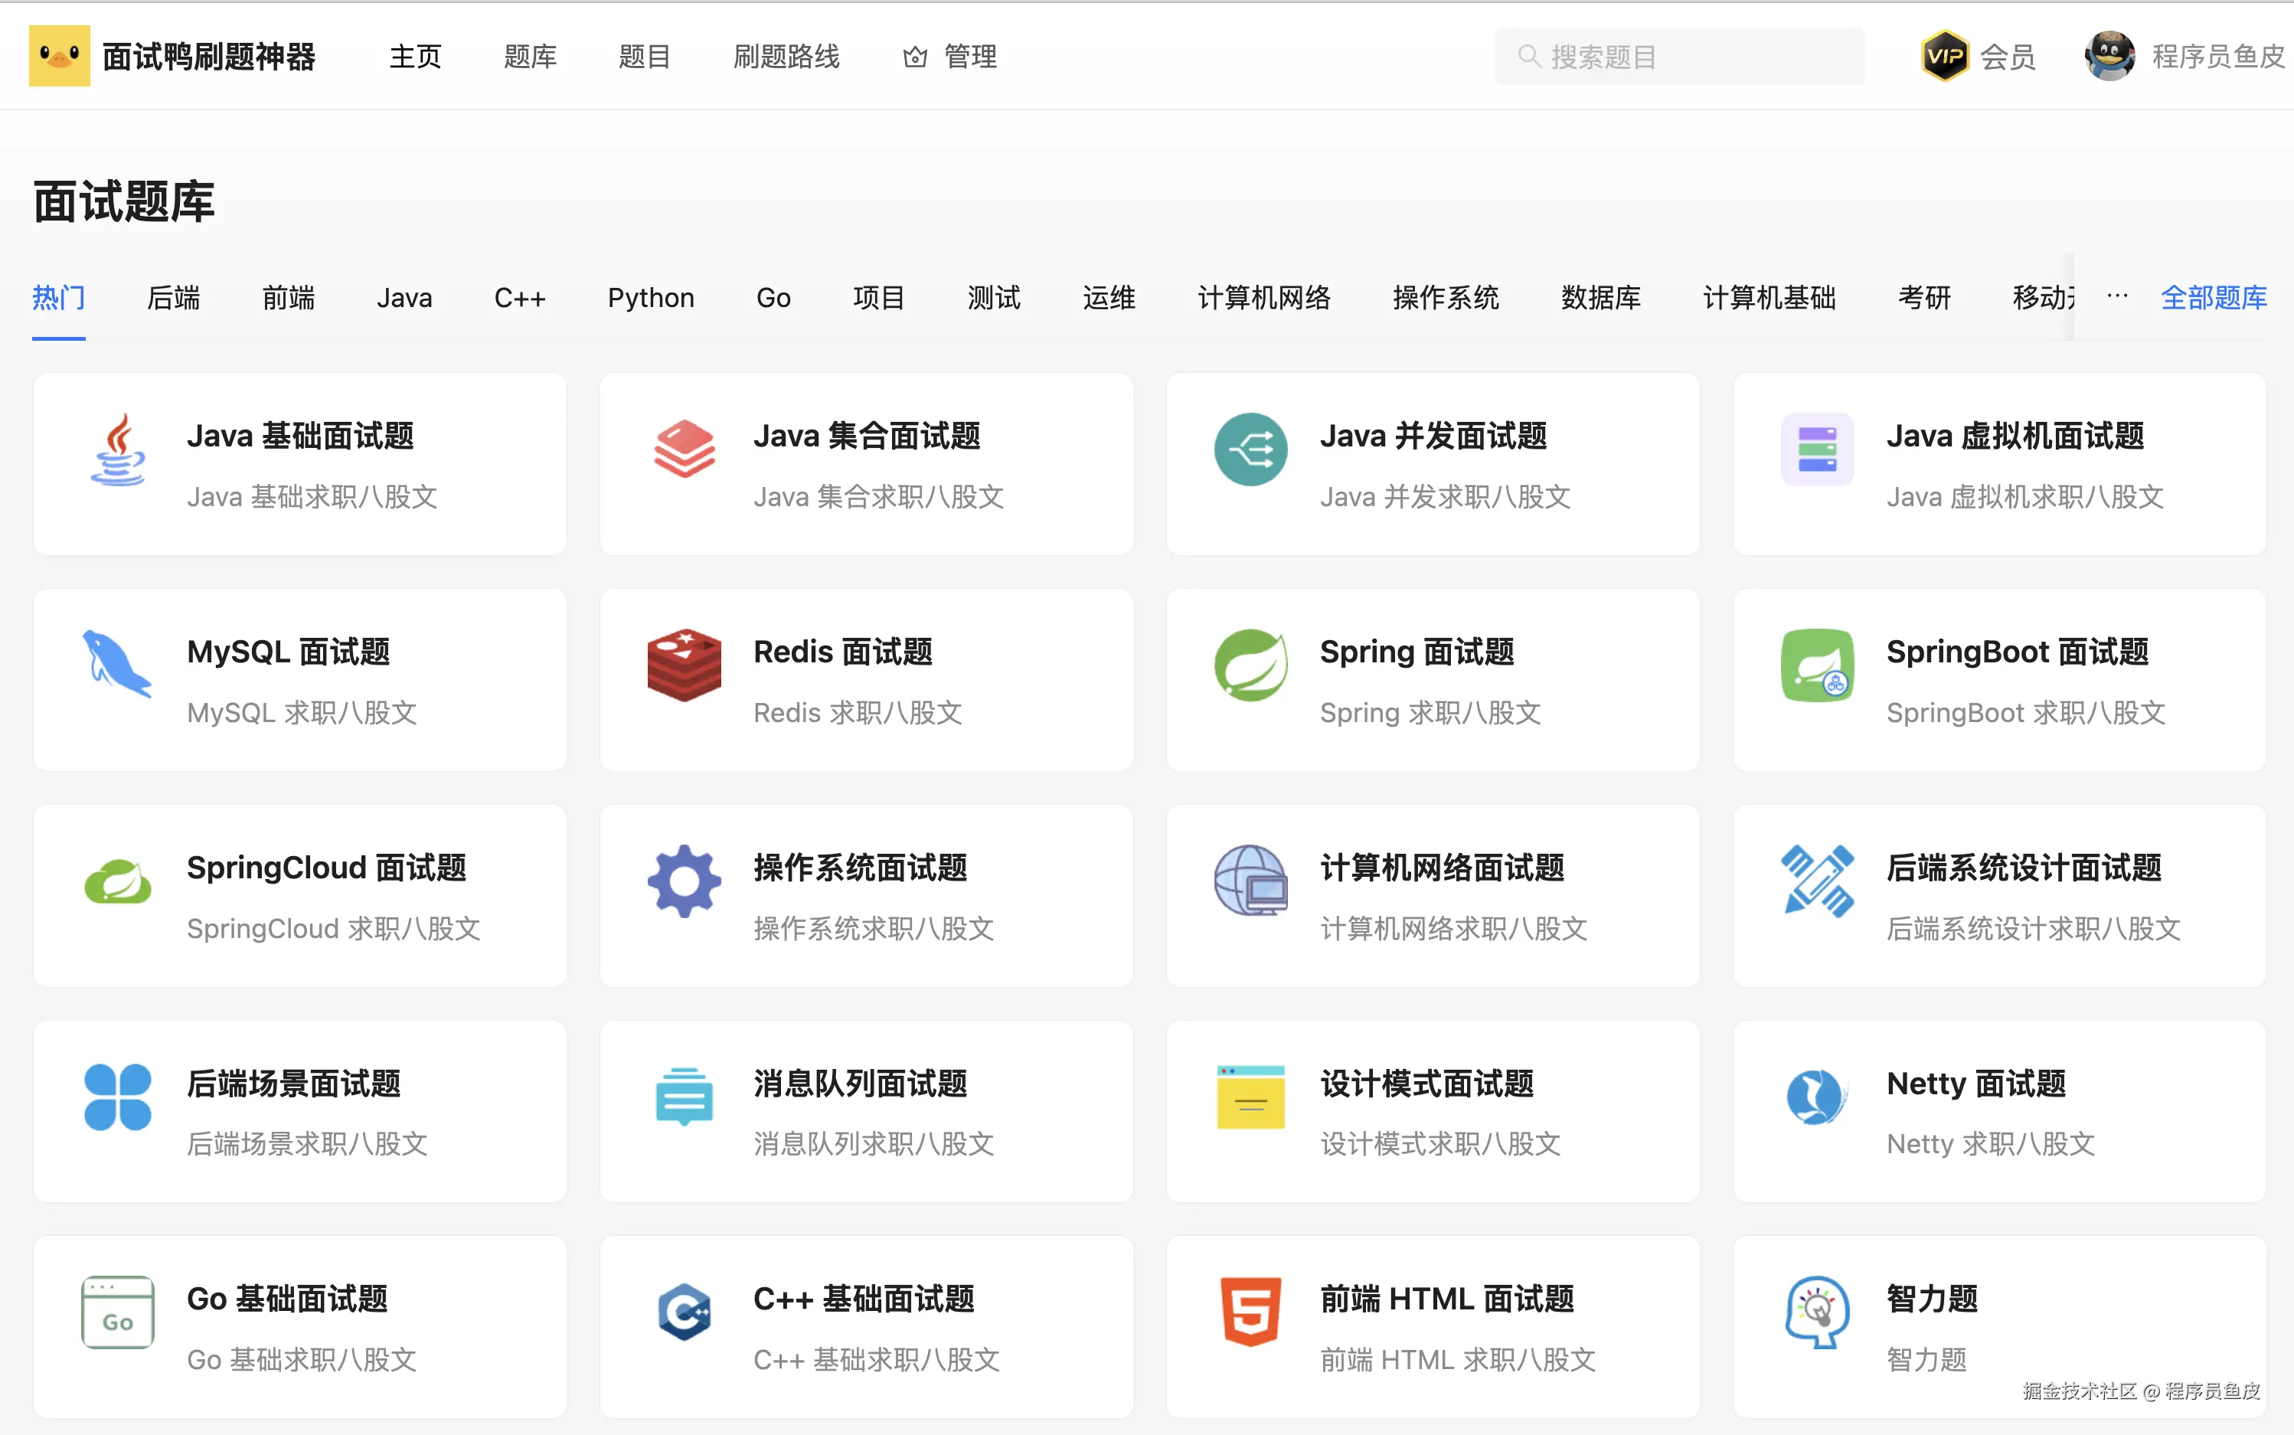Open the VIP 会员 page
The image size is (2294, 1435).
tap(1978, 55)
